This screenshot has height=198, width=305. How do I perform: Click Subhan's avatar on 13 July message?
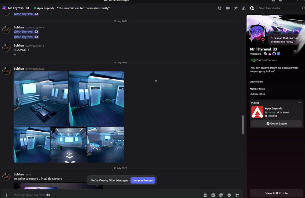6,176
